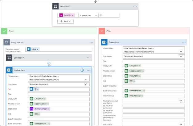Remove the 'value' token in Apply to each
Image resolution: width=193 pixels, height=126 pixels.
coord(38,49)
